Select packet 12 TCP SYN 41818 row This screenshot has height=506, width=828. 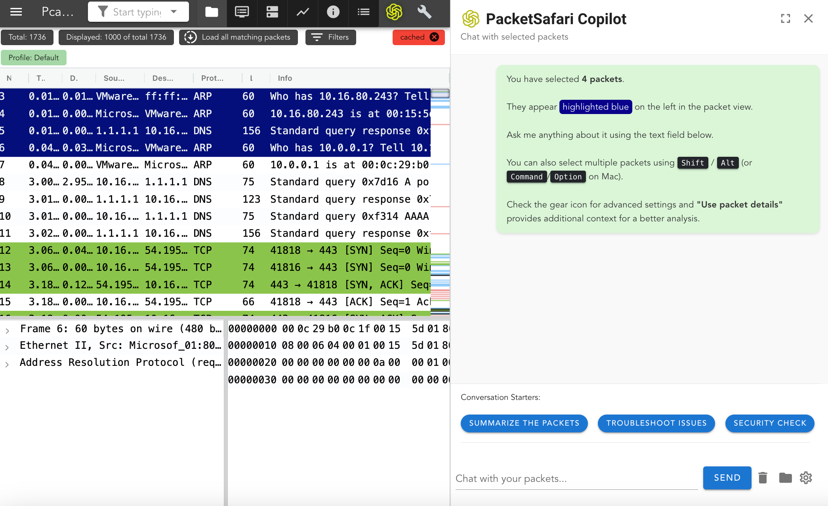215,250
